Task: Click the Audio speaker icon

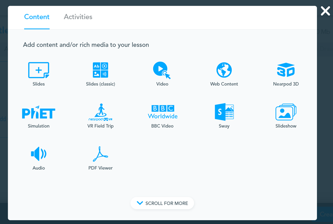Action: 38,154
